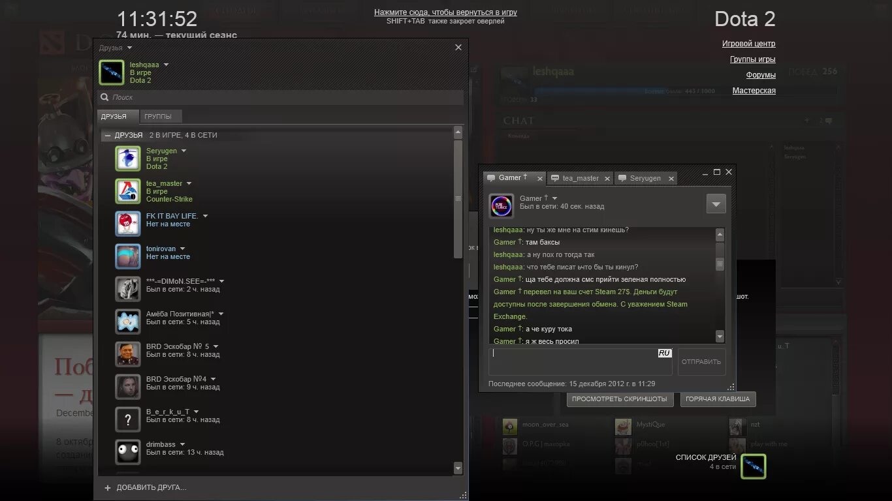The height and width of the screenshot is (501, 892).
Task: Open the Группы игры link
Action: point(752,59)
